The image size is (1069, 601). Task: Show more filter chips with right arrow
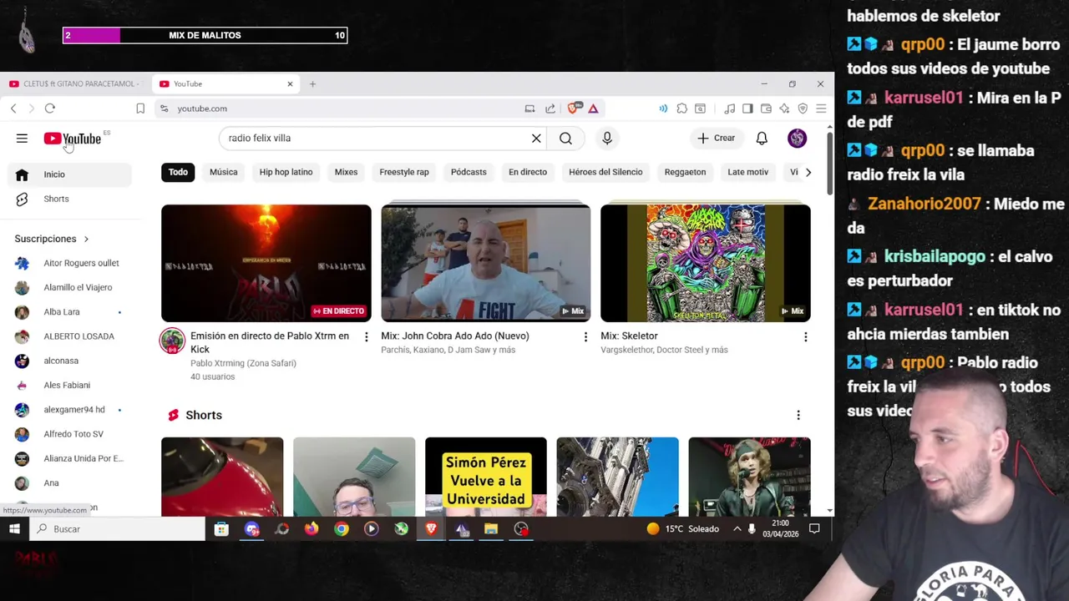coord(808,172)
